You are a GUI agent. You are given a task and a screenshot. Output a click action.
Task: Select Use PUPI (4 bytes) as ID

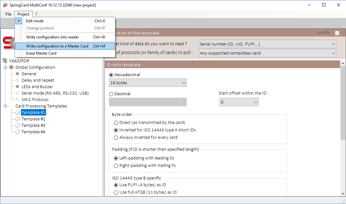[x=116, y=185]
